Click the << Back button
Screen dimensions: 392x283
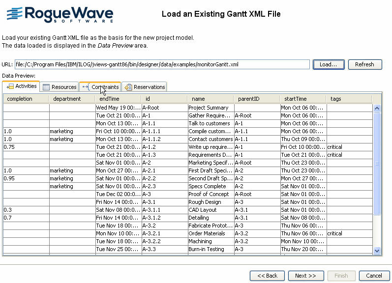click(267, 276)
